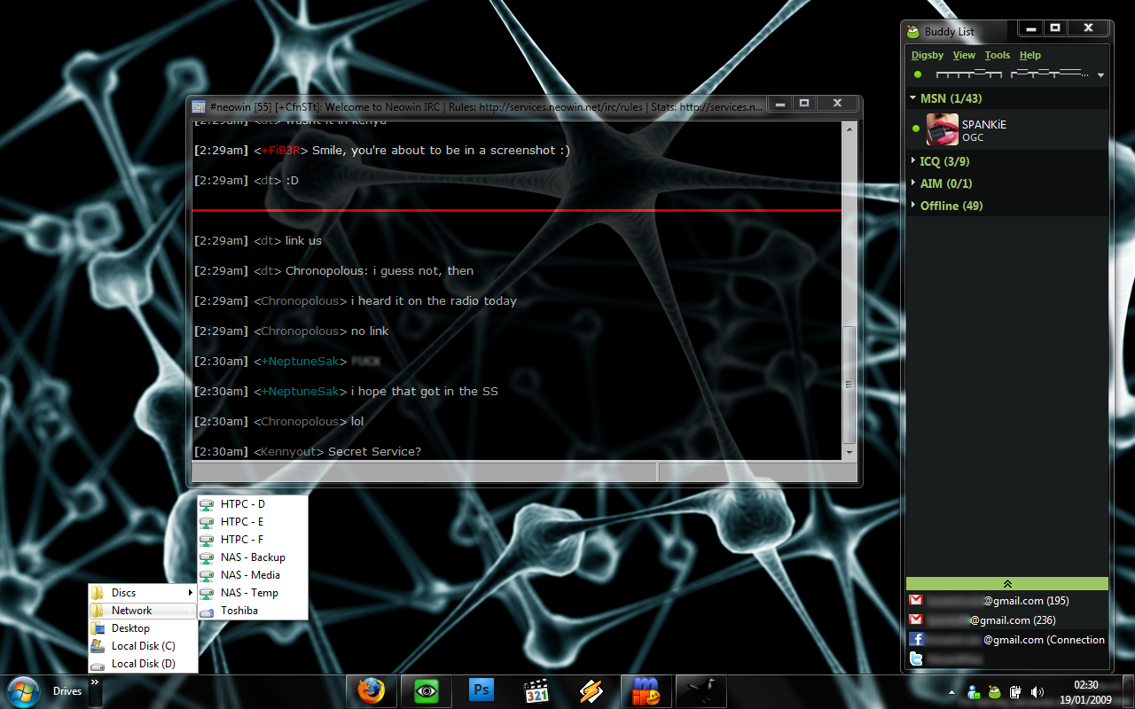The width and height of the screenshot is (1135, 709).
Task: Open the HTPC - E network drive
Action: tap(253, 522)
